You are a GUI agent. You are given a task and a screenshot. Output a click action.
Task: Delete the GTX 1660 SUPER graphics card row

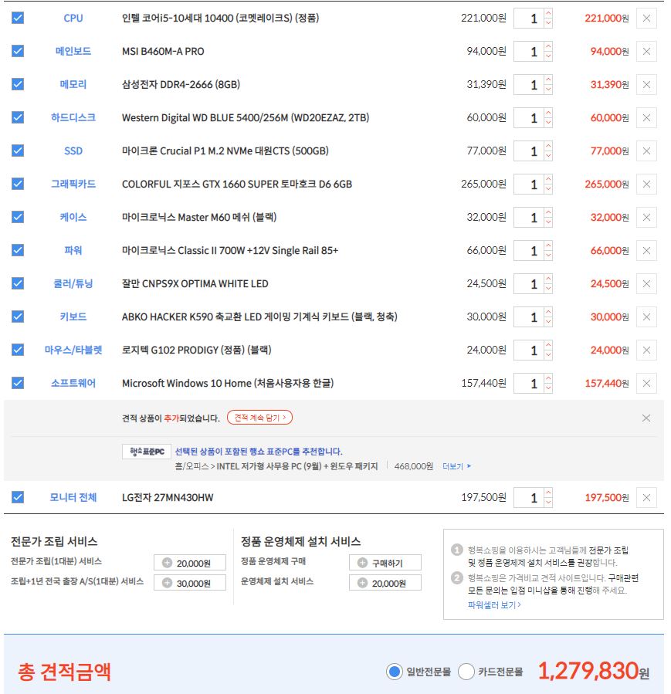pos(646,185)
